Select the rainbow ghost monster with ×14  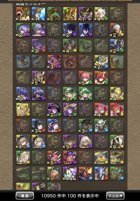click(70, 174)
